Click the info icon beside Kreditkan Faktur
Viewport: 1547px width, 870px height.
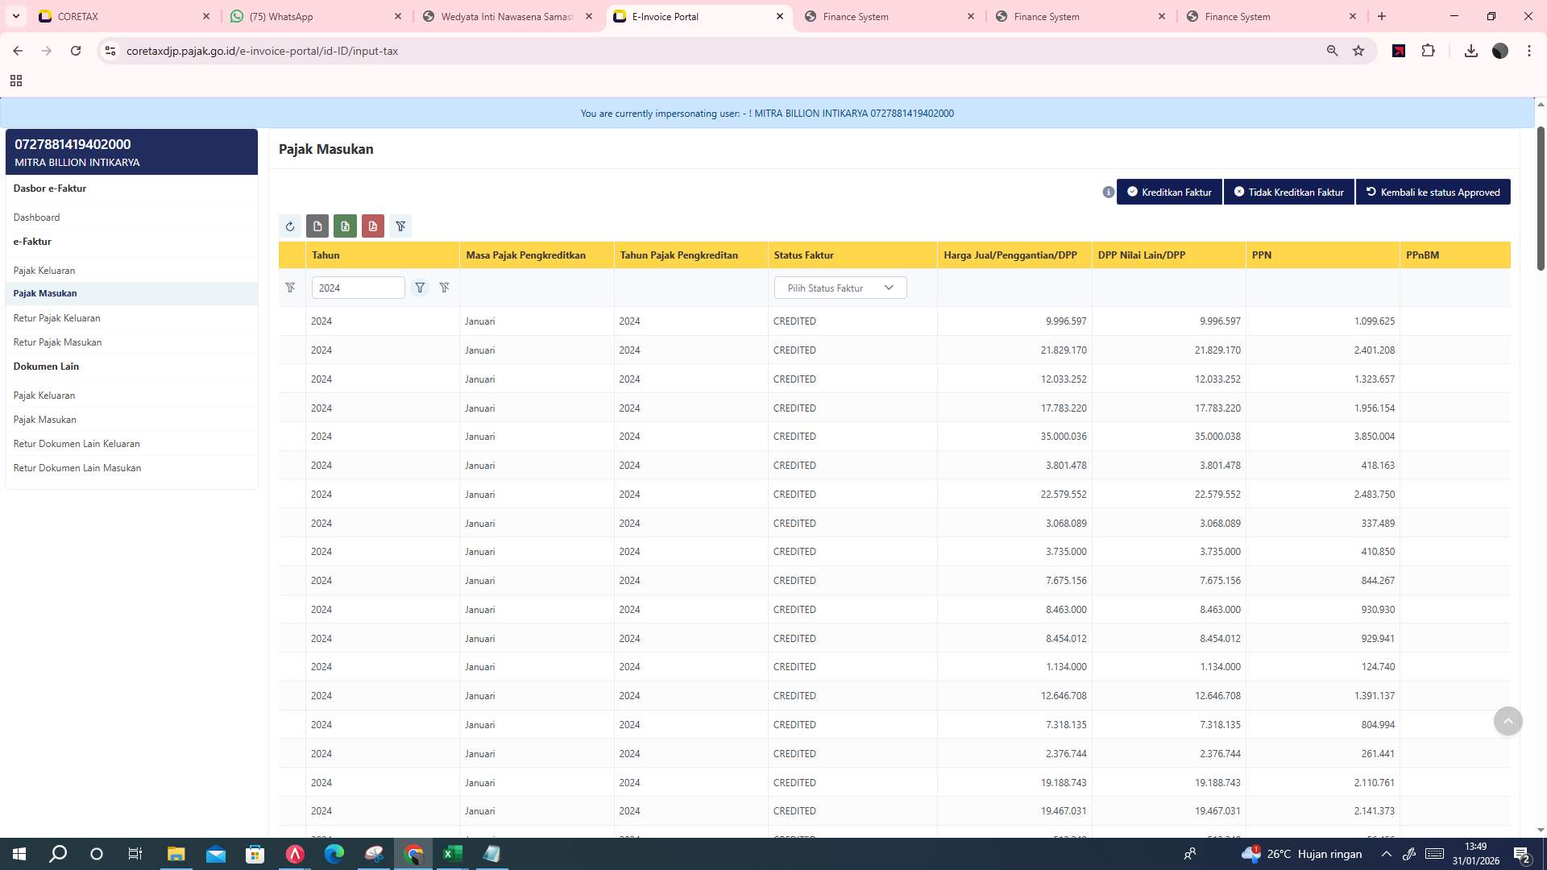coord(1109,192)
